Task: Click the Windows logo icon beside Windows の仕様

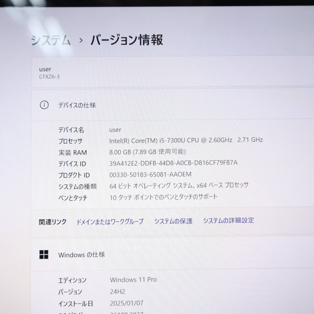Action: click(x=44, y=254)
